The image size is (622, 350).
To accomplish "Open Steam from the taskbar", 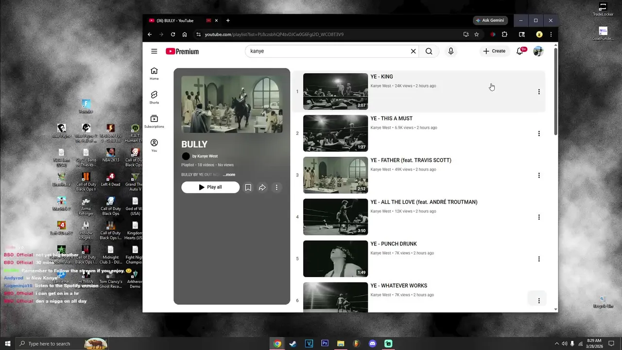I will [x=293, y=344].
